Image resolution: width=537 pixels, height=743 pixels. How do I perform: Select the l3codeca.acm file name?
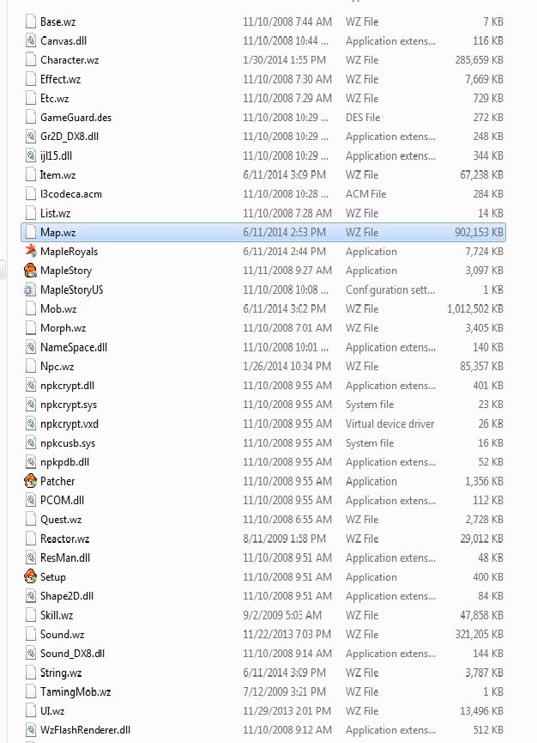tap(71, 194)
